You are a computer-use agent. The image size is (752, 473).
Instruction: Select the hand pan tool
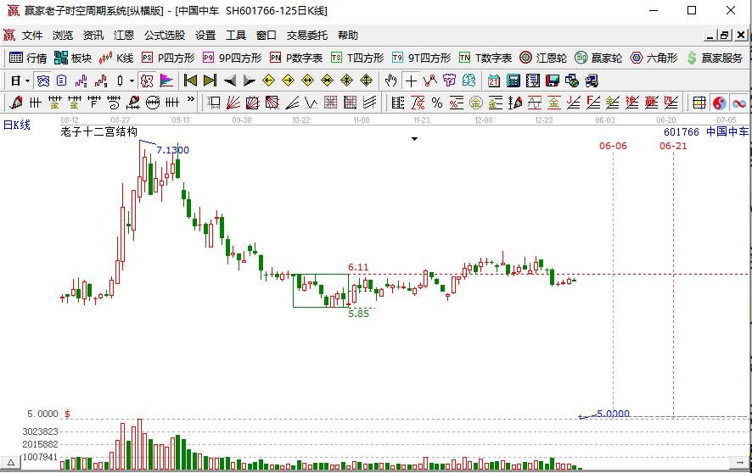click(391, 81)
